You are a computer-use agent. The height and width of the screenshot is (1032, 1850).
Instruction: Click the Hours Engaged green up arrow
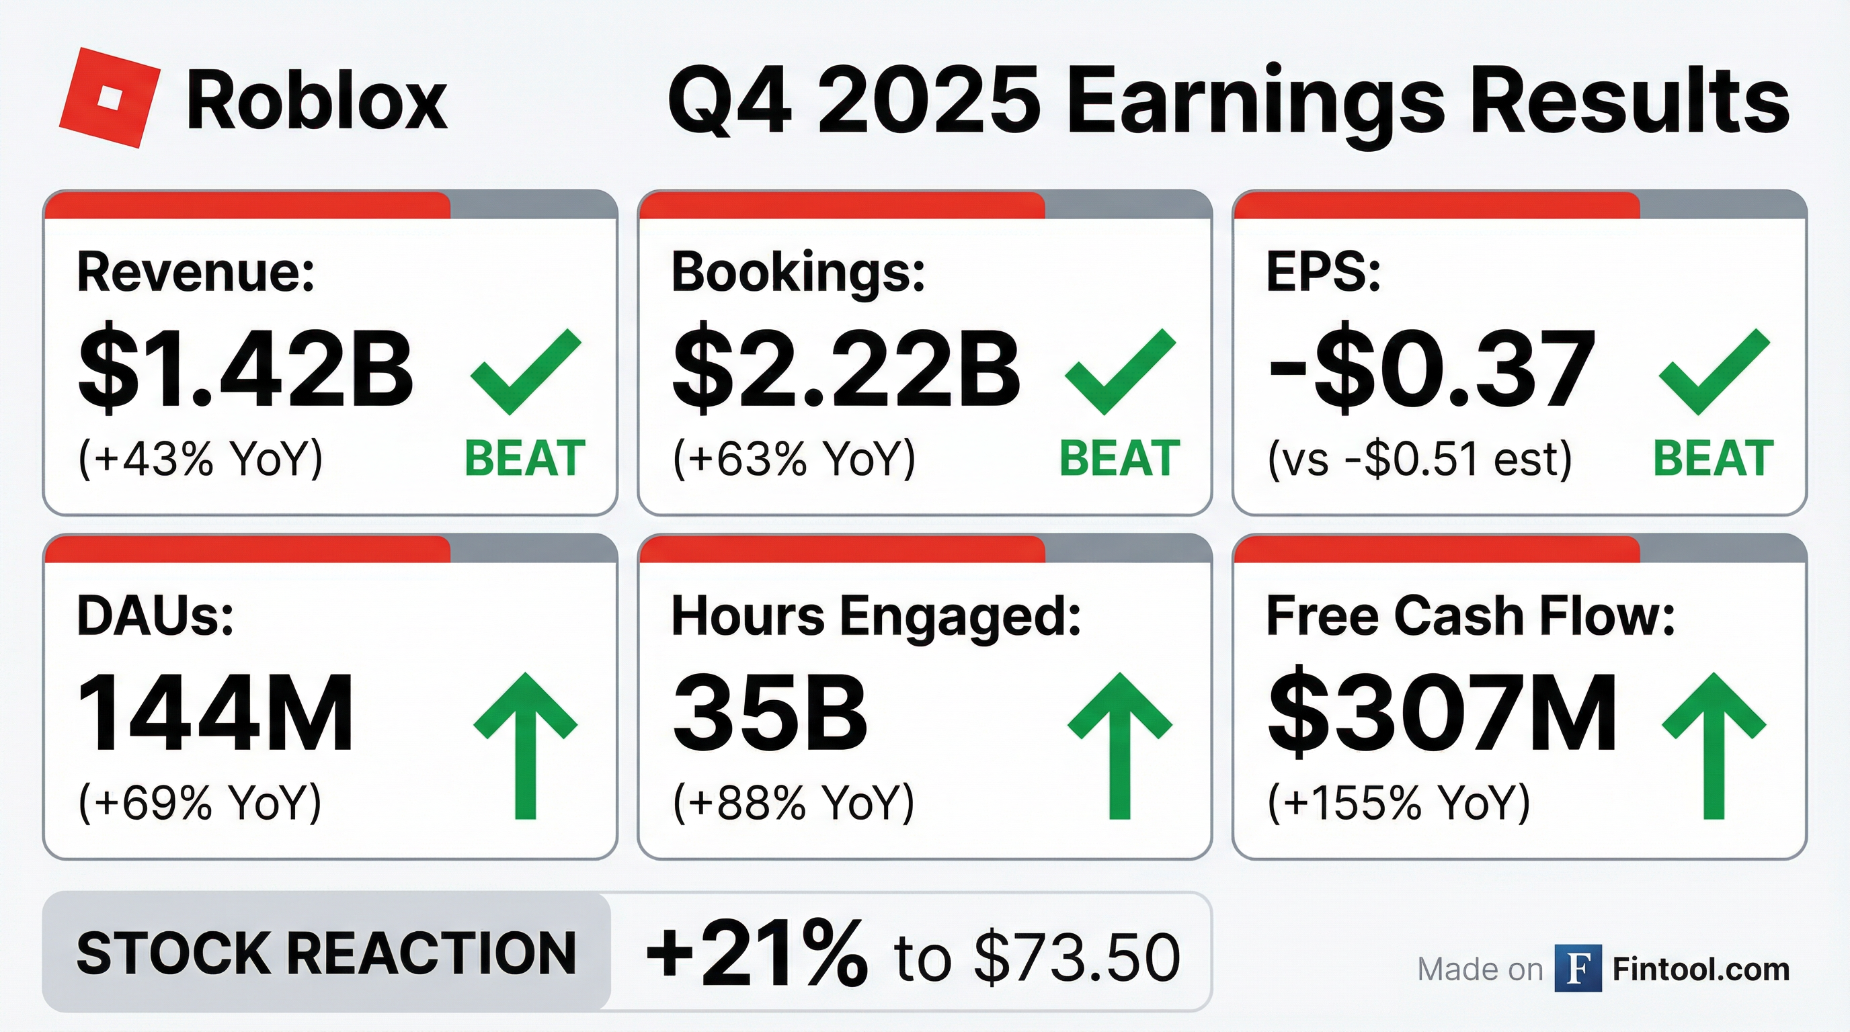1120,745
